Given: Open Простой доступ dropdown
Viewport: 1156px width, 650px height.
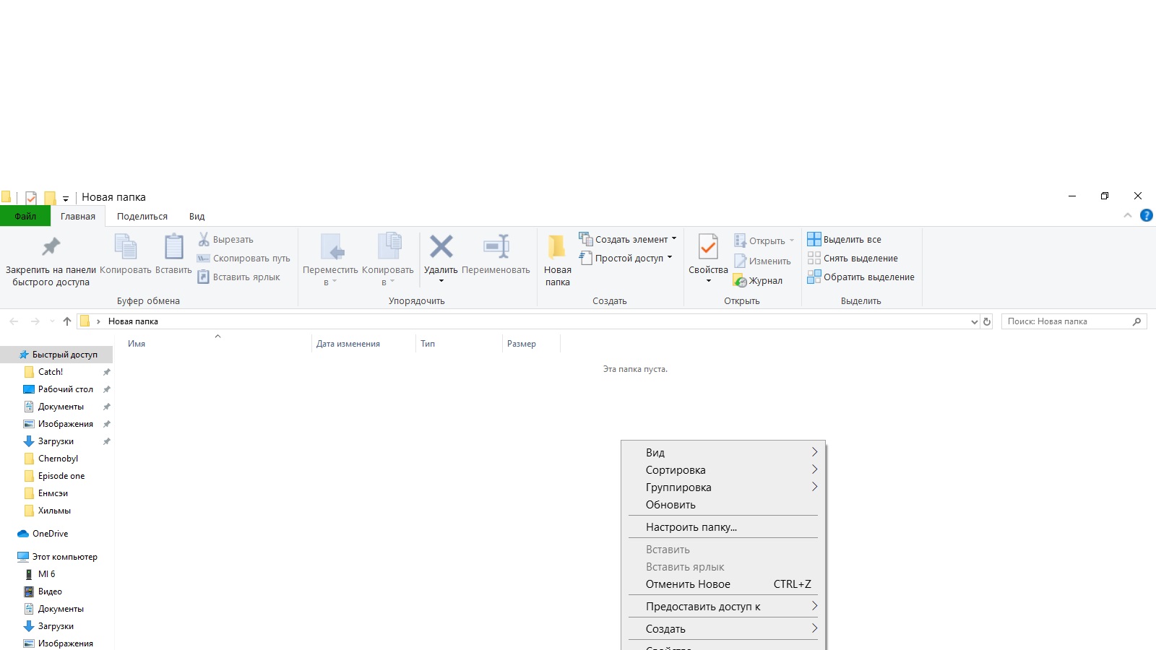Looking at the screenshot, I should 626,259.
